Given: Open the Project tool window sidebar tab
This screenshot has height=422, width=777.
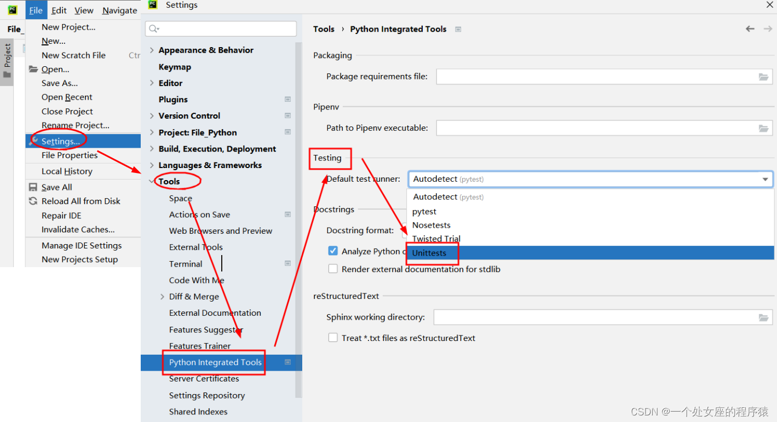Looking at the screenshot, I should pyautogui.click(x=7, y=61).
